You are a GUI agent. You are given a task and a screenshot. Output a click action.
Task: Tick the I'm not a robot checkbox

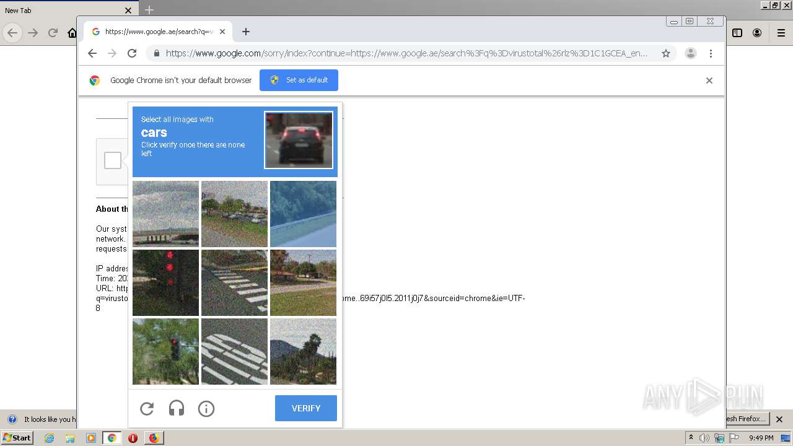[x=113, y=160]
